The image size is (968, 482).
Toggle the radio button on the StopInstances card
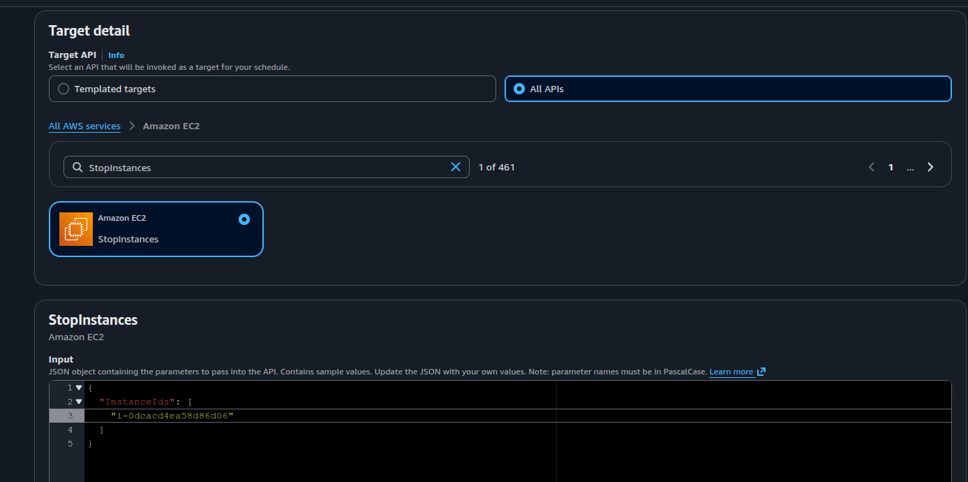(x=244, y=219)
